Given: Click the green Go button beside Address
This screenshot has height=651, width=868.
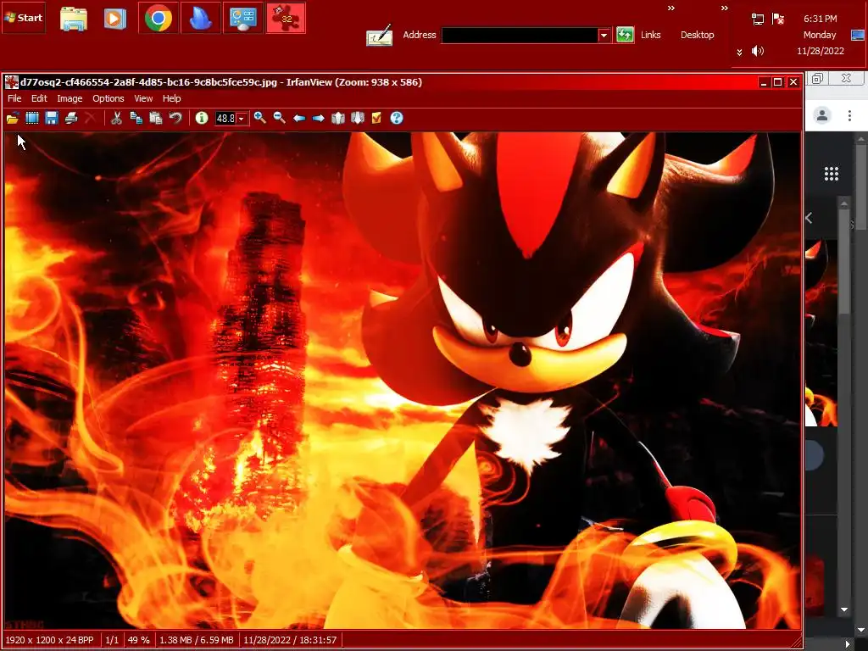Looking at the screenshot, I should tap(625, 35).
